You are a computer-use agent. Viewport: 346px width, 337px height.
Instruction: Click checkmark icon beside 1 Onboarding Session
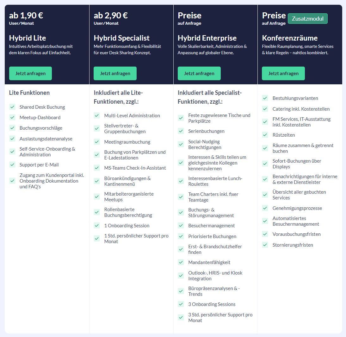pyautogui.click(x=97, y=225)
